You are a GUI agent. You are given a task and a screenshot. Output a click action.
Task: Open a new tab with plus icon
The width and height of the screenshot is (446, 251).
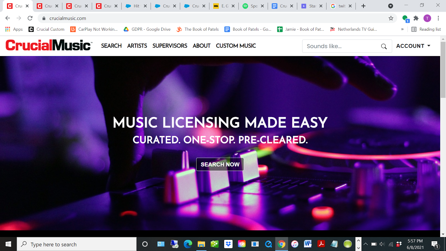(363, 6)
